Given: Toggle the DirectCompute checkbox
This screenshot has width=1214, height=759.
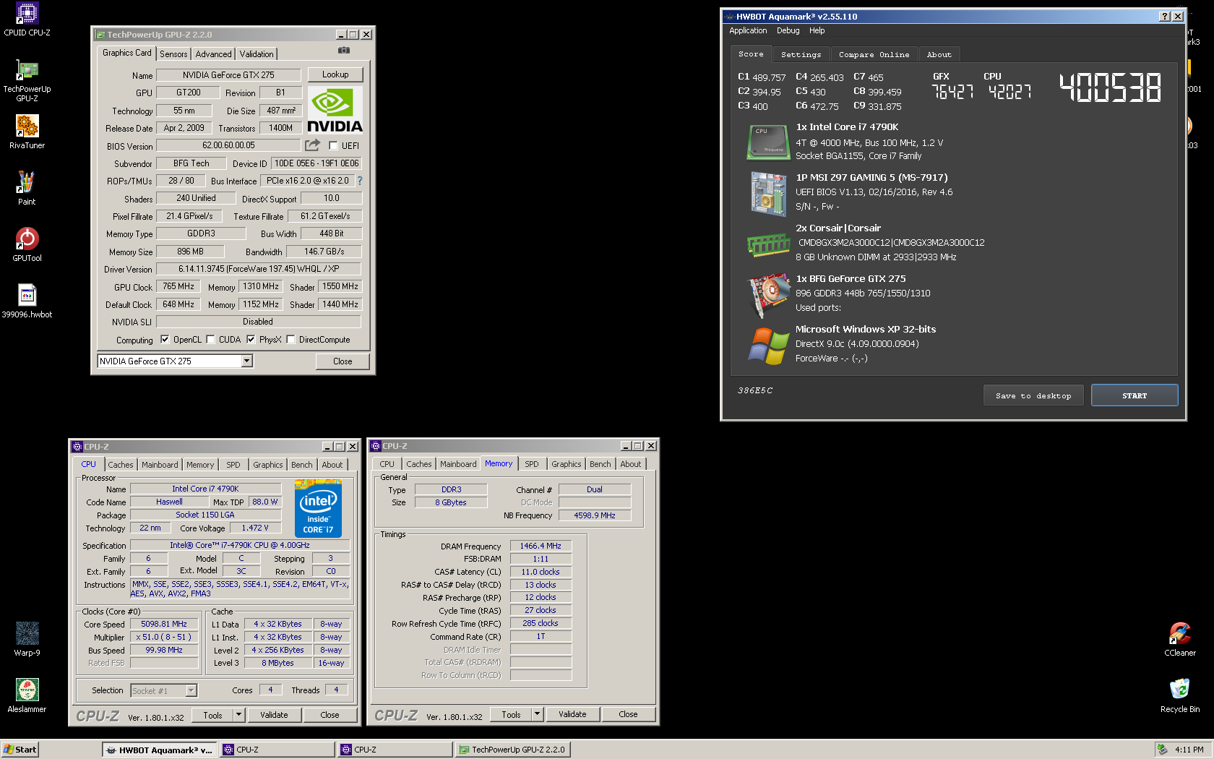Looking at the screenshot, I should point(290,339).
